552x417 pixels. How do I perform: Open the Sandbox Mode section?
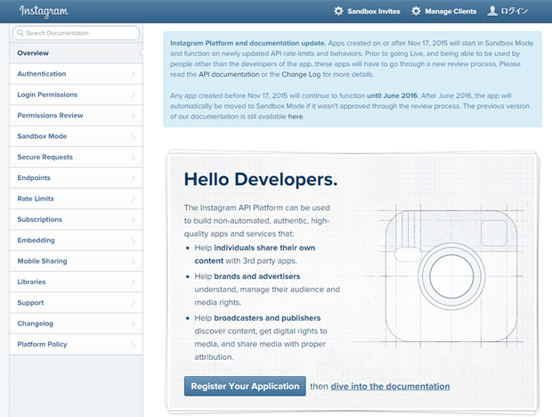click(76, 136)
